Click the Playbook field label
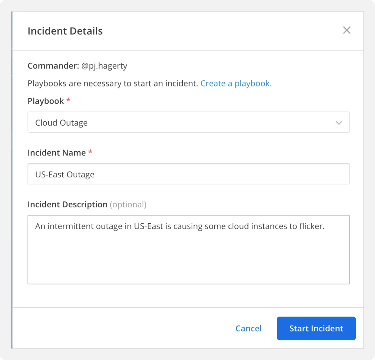The image size is (375, 360). pos(46,101)
